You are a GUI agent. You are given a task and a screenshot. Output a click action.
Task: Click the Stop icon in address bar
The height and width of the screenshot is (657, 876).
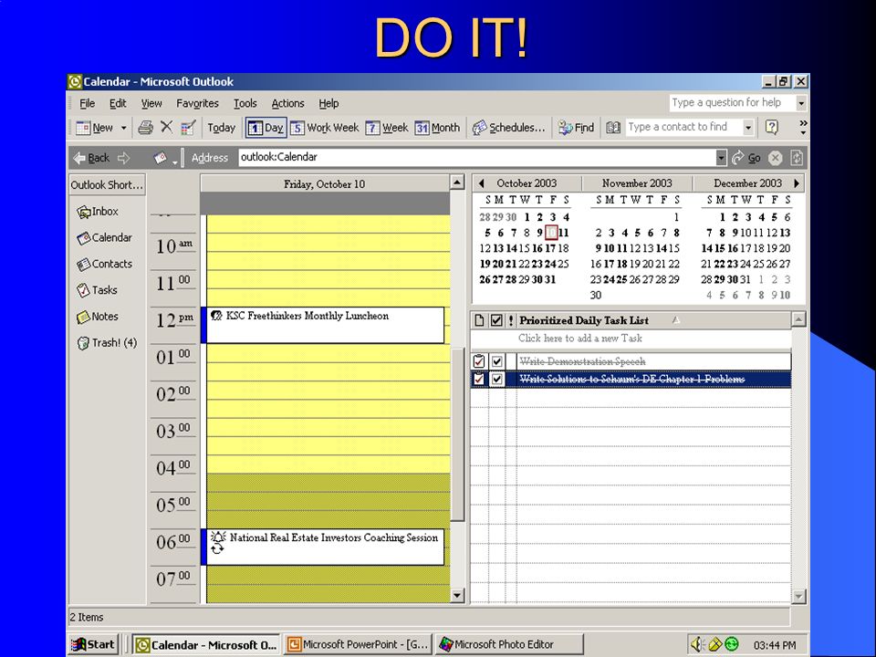click(775, 158)
